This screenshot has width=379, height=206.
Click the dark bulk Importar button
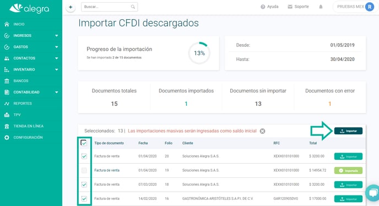point(348,131)
